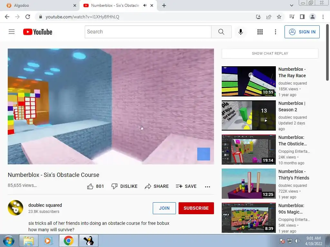330x247 pixels.
Task: Click the system tray volume icon
Action: (x=297, y=241)
